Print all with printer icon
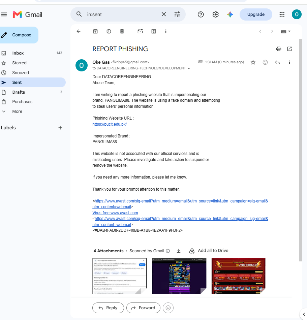 tap(279, 49)
